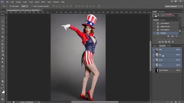Image resolution: width=184 pixels, height=103 pixels.
Task: Switch to the Actions tab
Action: tap(163, 20)
